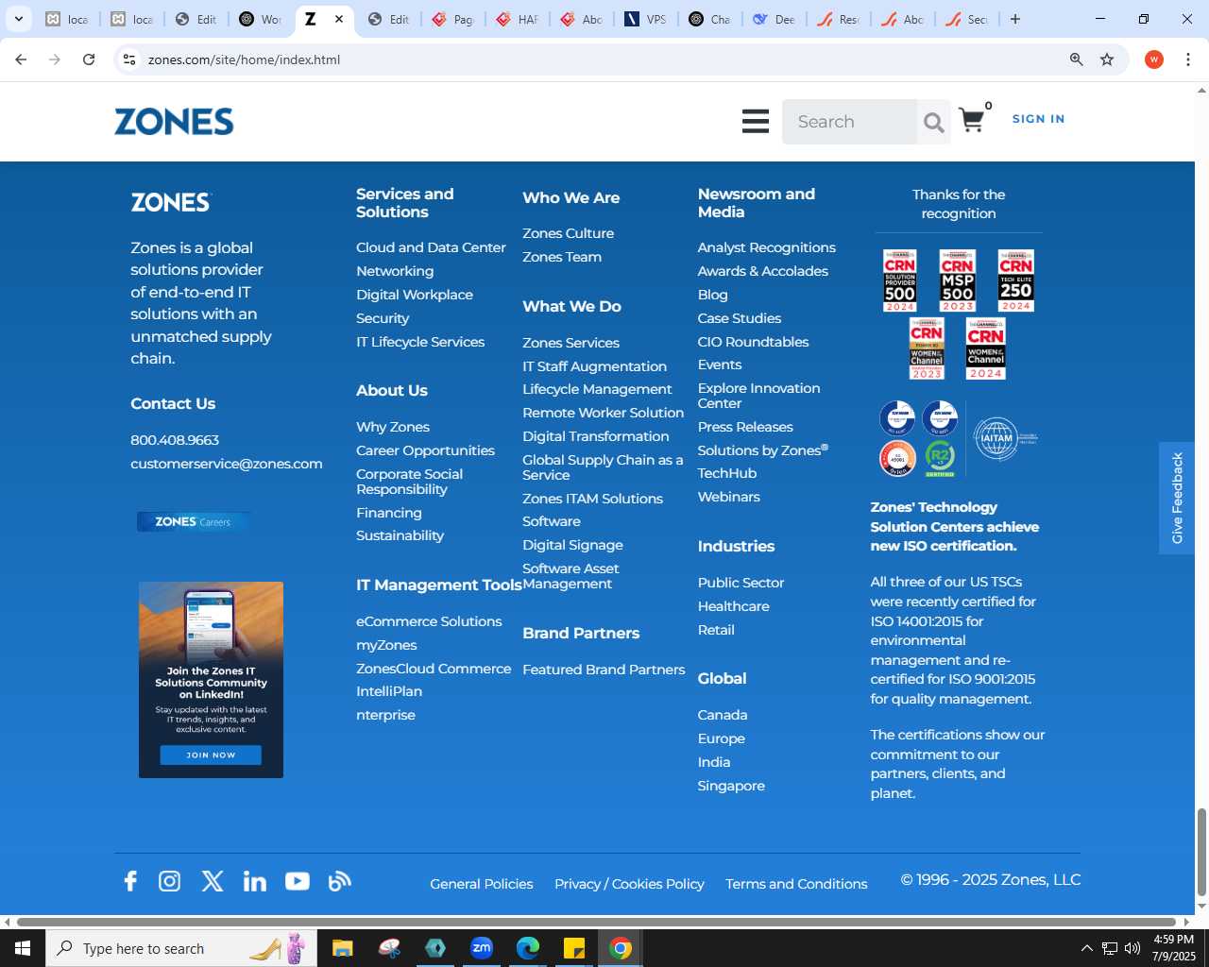1209x967 pixels.
Task: Bookmark this page with star icon
Action: coord(1107,59)
